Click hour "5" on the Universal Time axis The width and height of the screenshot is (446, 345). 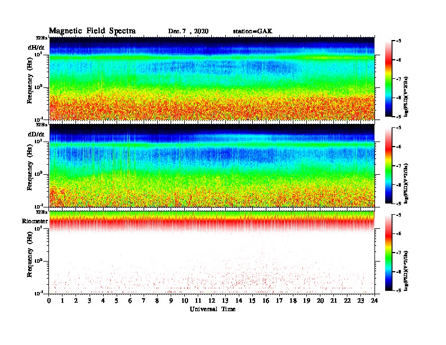[117, 300]
